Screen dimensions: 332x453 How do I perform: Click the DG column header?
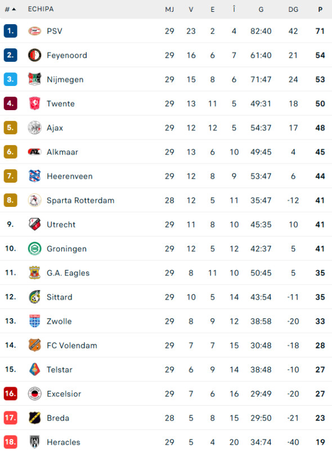(293, 9)
